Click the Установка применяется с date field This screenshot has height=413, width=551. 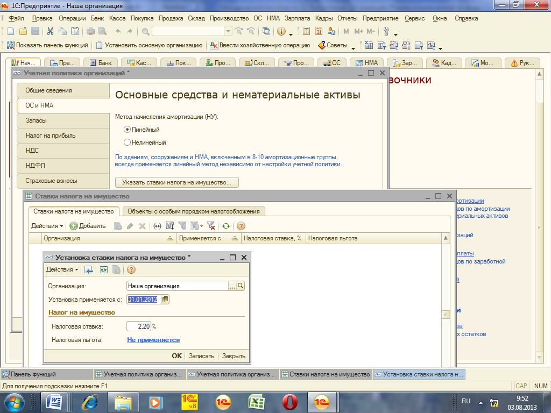(x=144, y=300)
